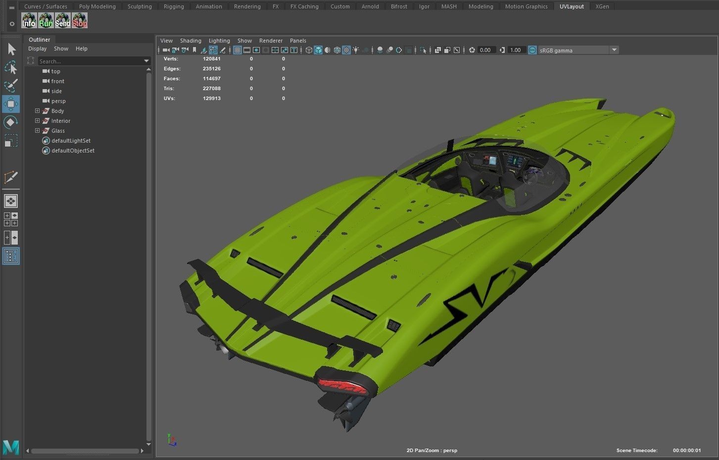Image resolution: width=719 pixels, height=460 pixels.
Task: Select the arrow Select tool
Action: click(11, 49)
